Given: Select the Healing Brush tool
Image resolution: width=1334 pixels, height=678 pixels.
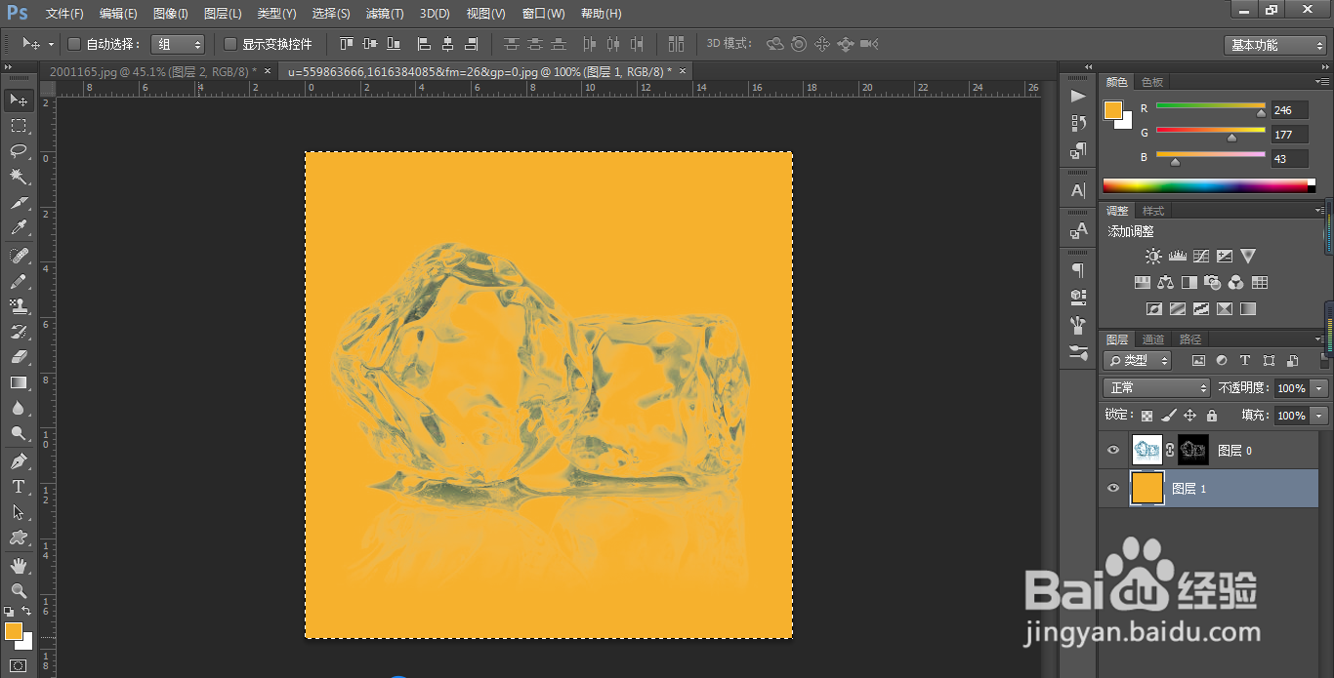Looking at the screenshot, I should pyautogui.click(x=19, y=256).
